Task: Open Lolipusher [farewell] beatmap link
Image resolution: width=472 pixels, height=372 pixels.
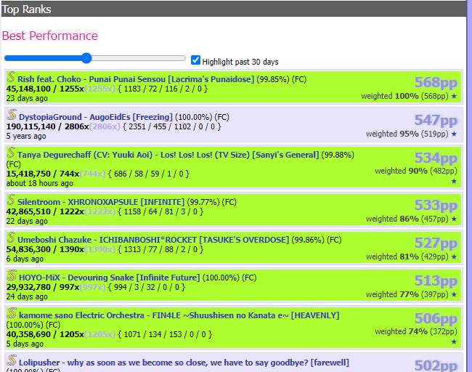Action: click(184, 363)
